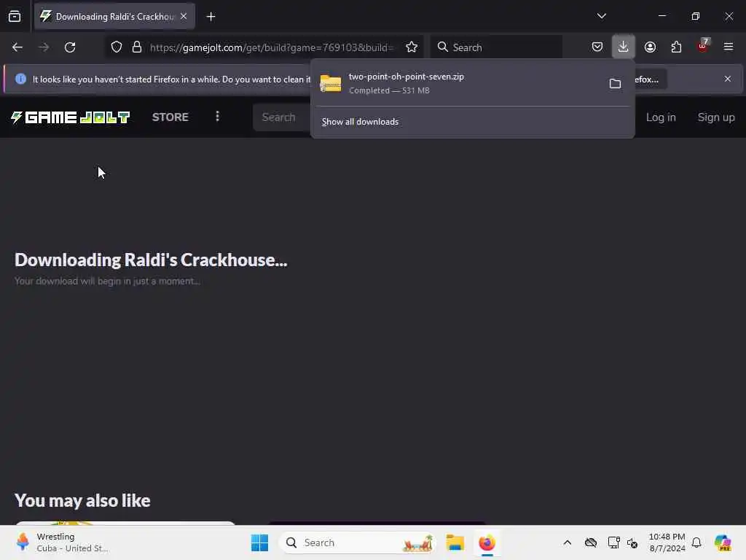The height and width of the screenshot is (560, 746).
Task: Open the list all tabs chevron
Action: [601, 16]
